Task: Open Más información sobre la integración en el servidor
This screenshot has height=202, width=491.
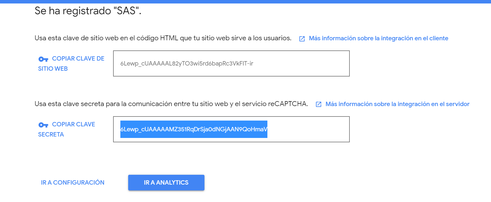Action: click(397, 104)
